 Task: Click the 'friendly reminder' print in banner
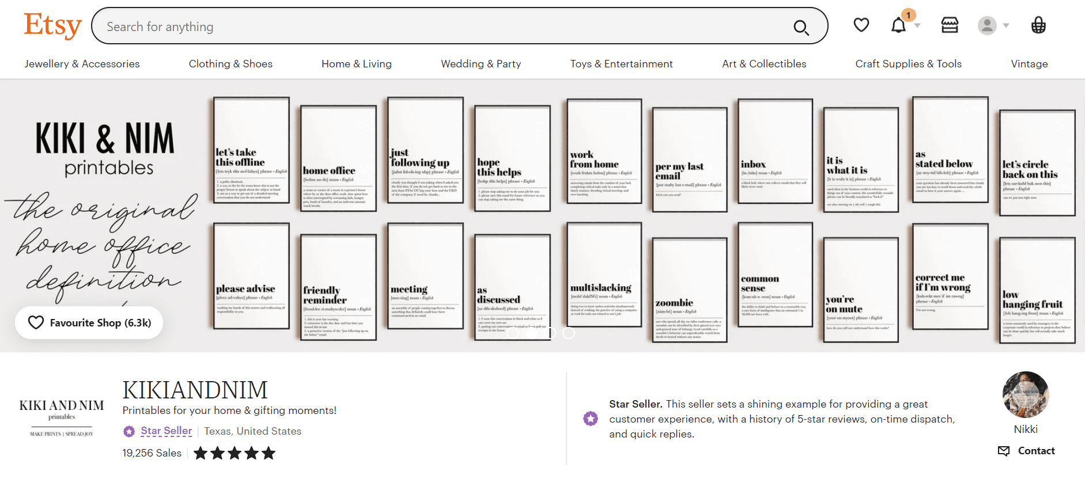point(338,287)
